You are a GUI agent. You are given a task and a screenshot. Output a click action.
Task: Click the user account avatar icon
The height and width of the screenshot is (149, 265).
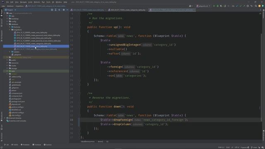tap(190, 6)
